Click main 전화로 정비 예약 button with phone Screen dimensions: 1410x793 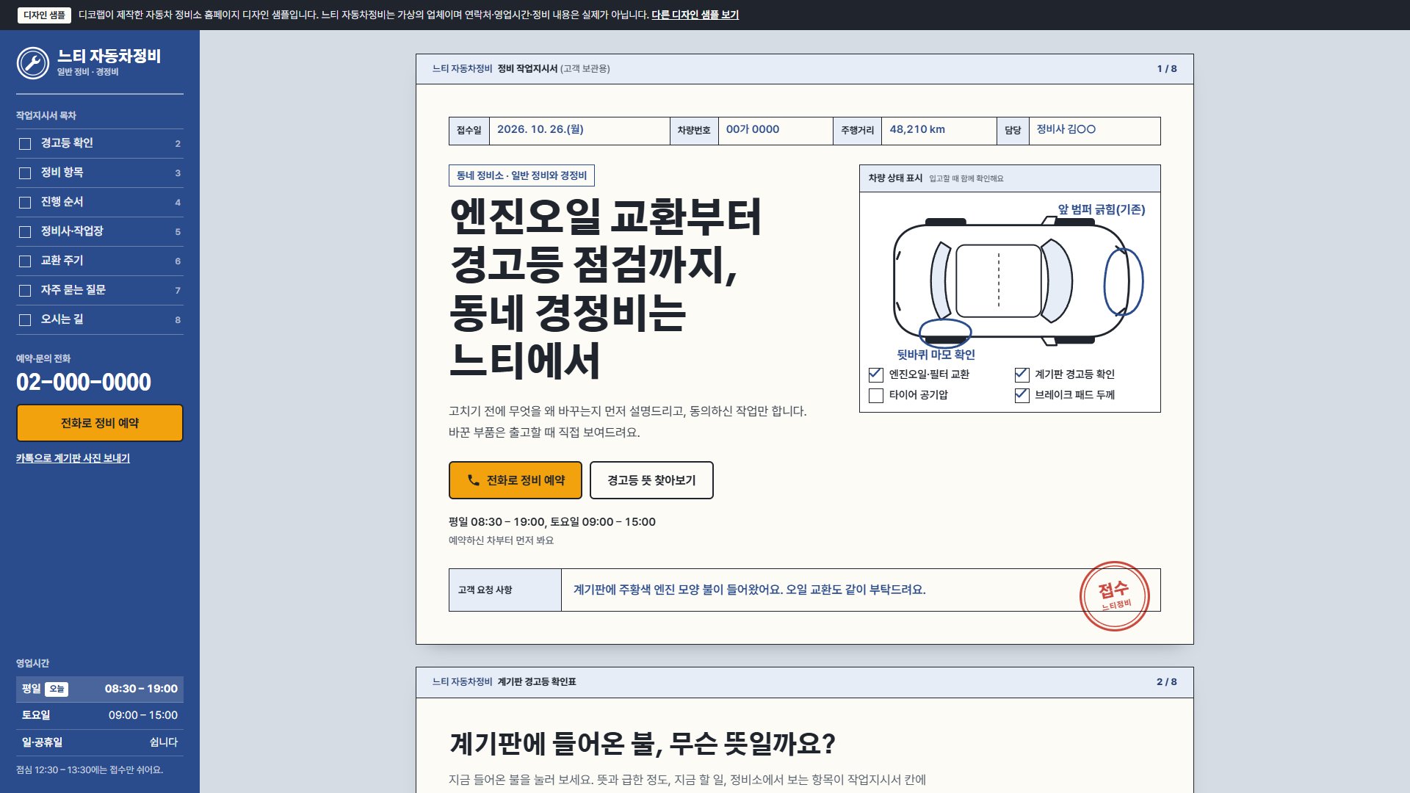pos(516,480)
